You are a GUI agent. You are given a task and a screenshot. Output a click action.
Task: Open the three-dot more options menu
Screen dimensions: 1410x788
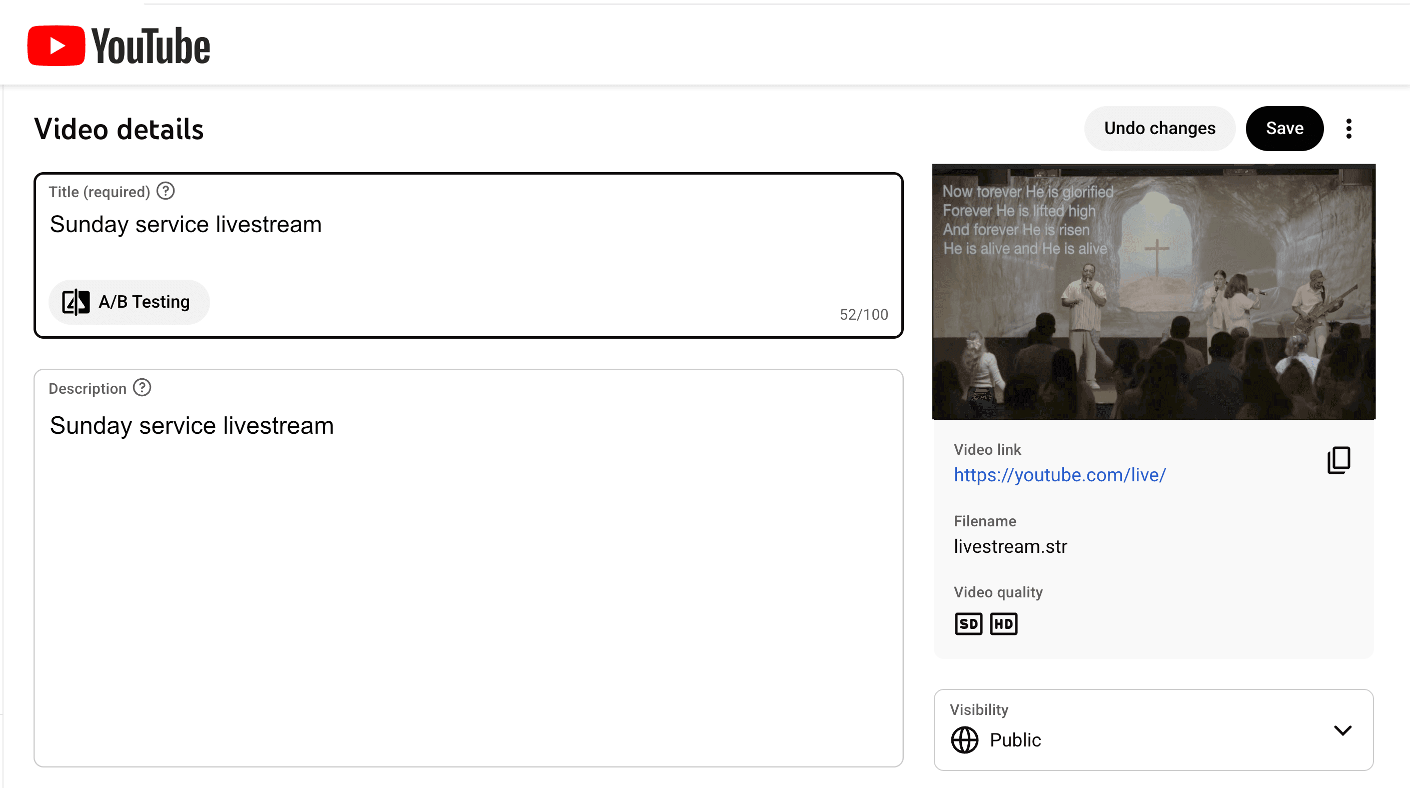pyautogui.click(x=1348, y=129)
